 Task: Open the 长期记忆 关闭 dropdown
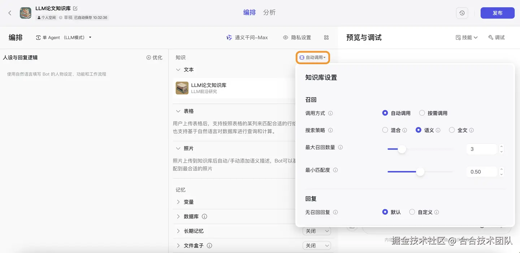click(317, 231)
